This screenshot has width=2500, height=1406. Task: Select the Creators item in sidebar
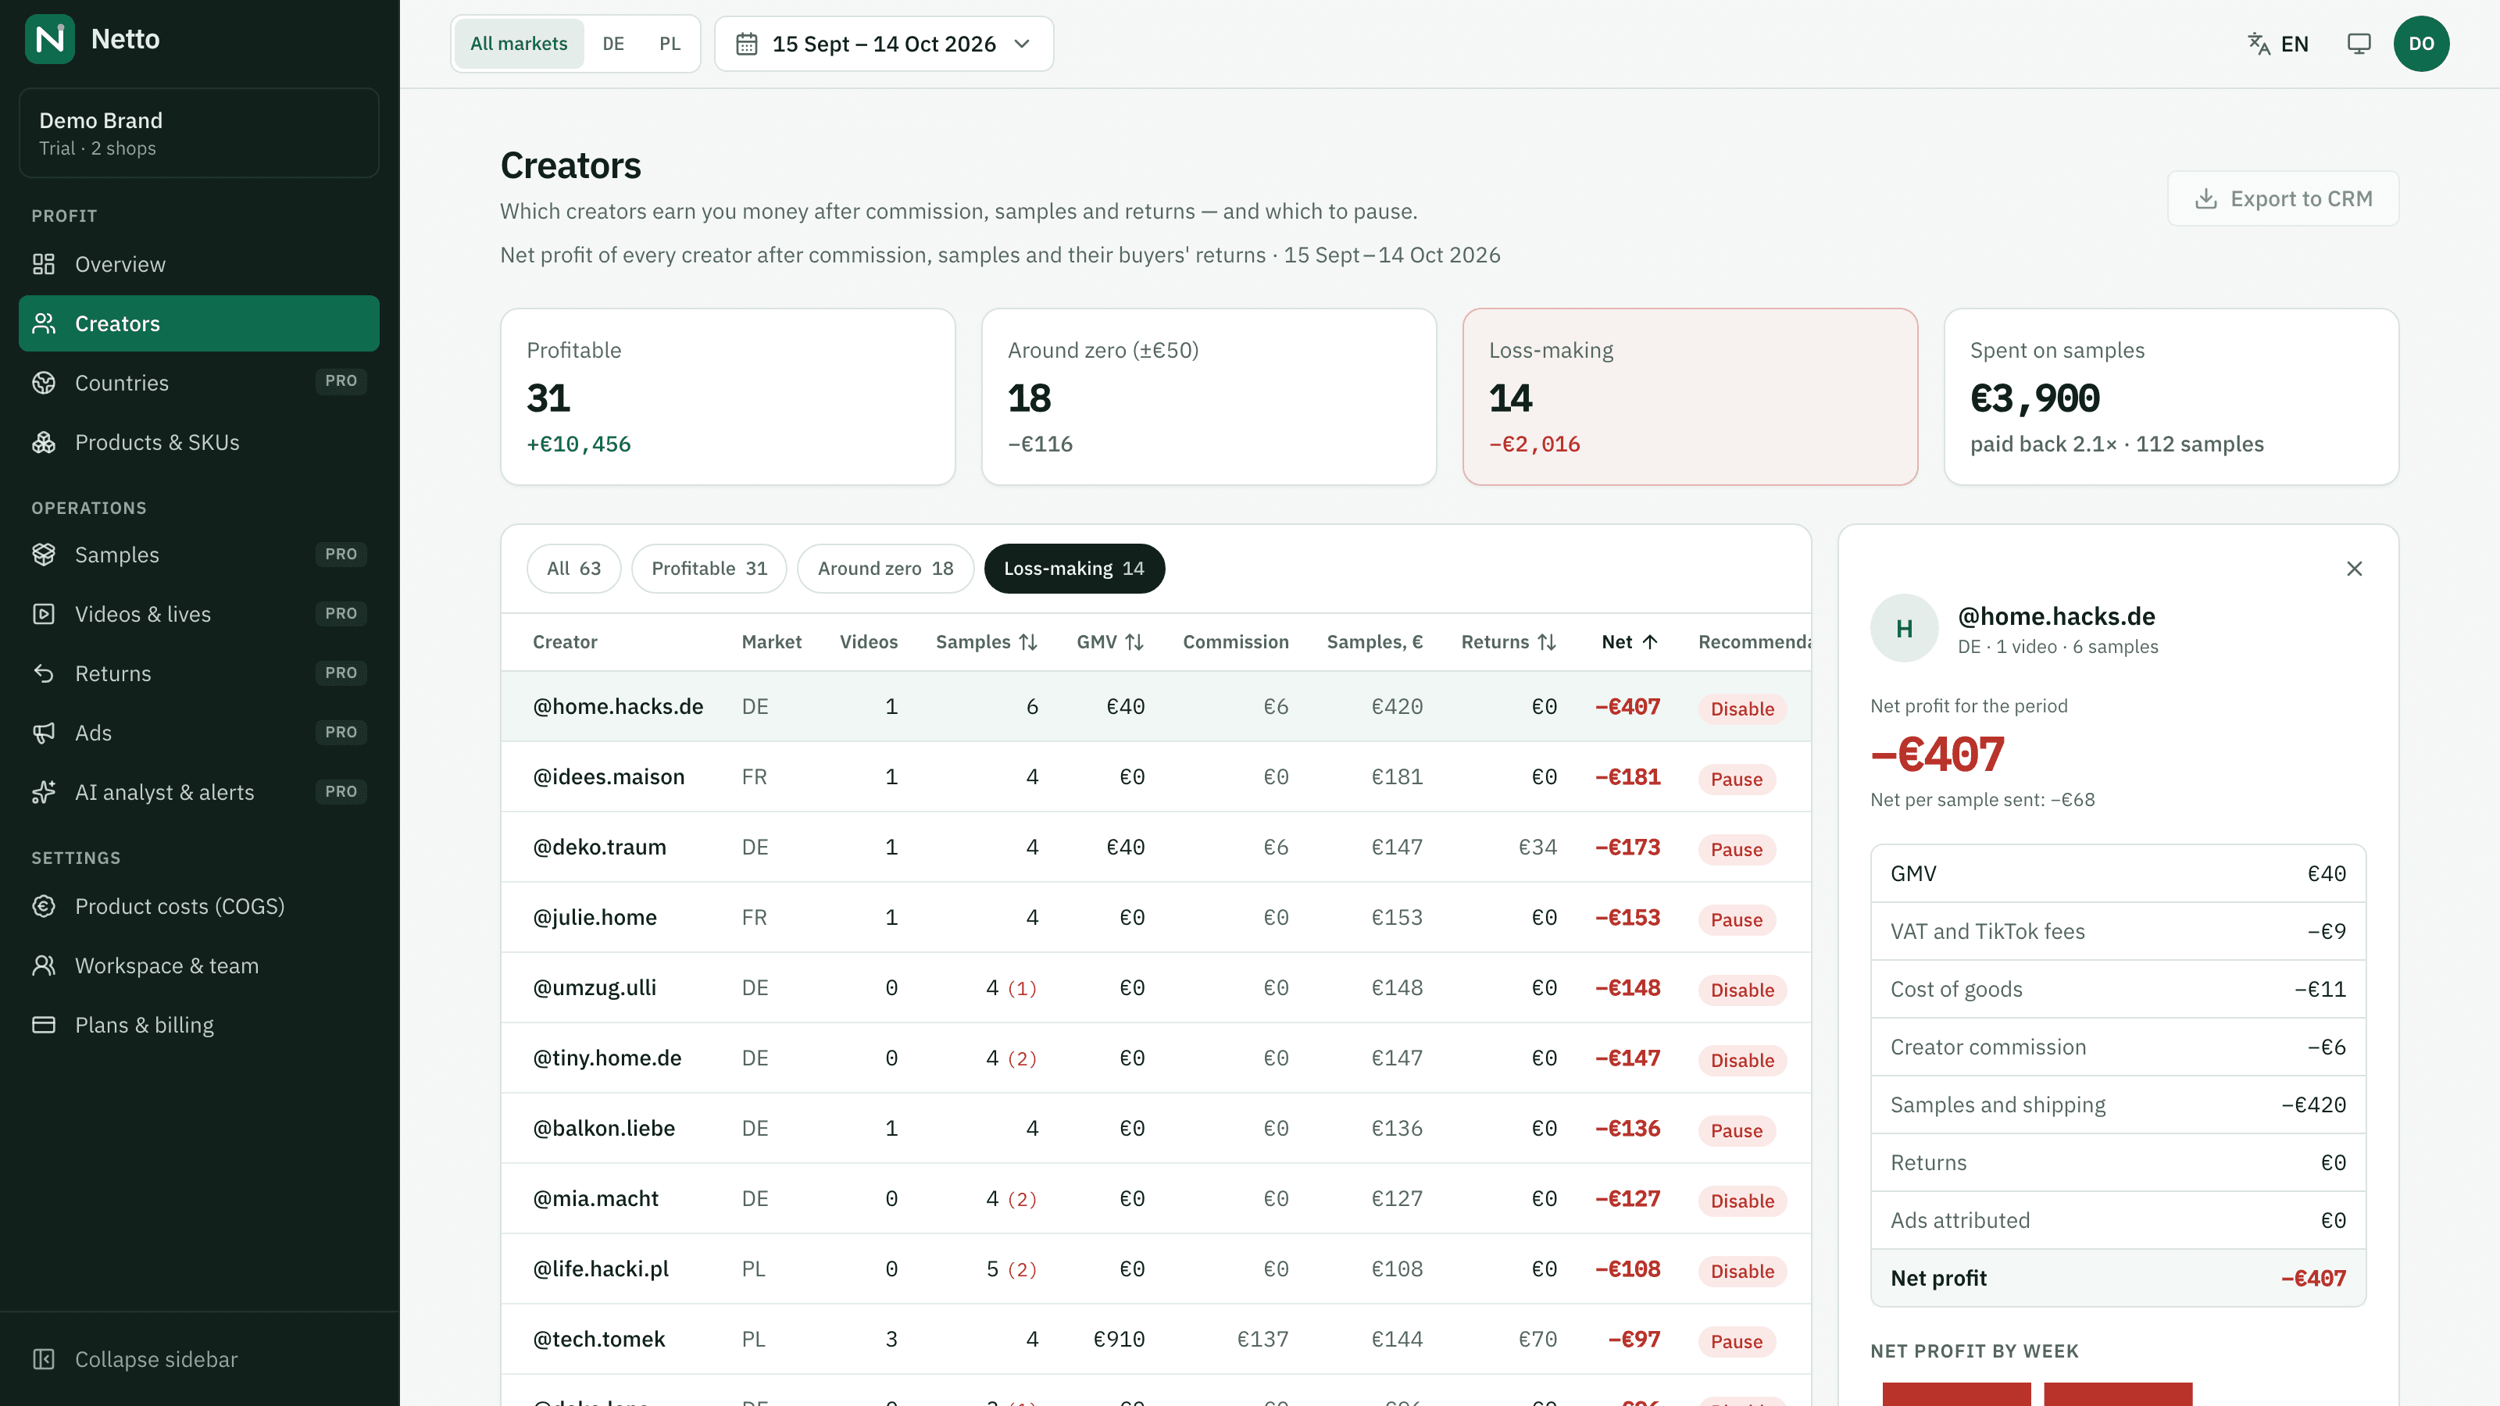tap(198, 323)
